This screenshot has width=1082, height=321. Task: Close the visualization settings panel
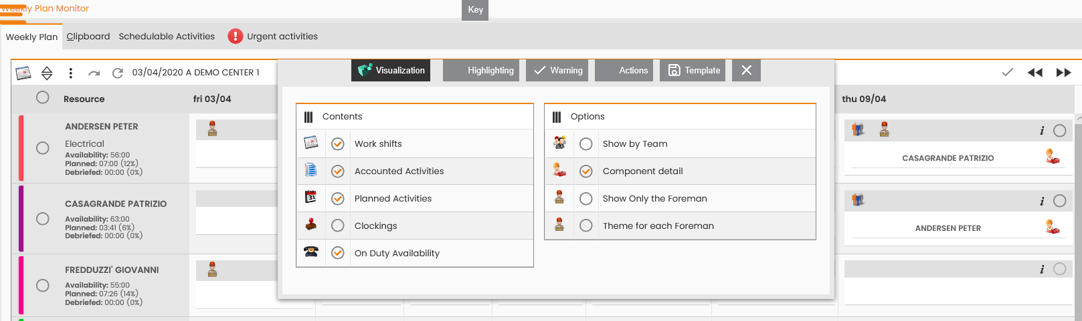pyautogui.click(x=747, y=70)
